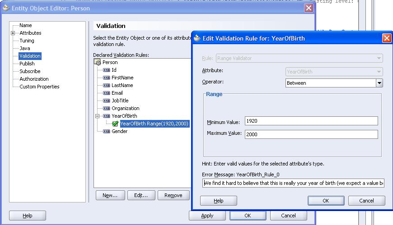Image resolution: width=393 pixels, height=225 pixels.
Task: Select the FirstName attribute row
Action: (122, 78)
